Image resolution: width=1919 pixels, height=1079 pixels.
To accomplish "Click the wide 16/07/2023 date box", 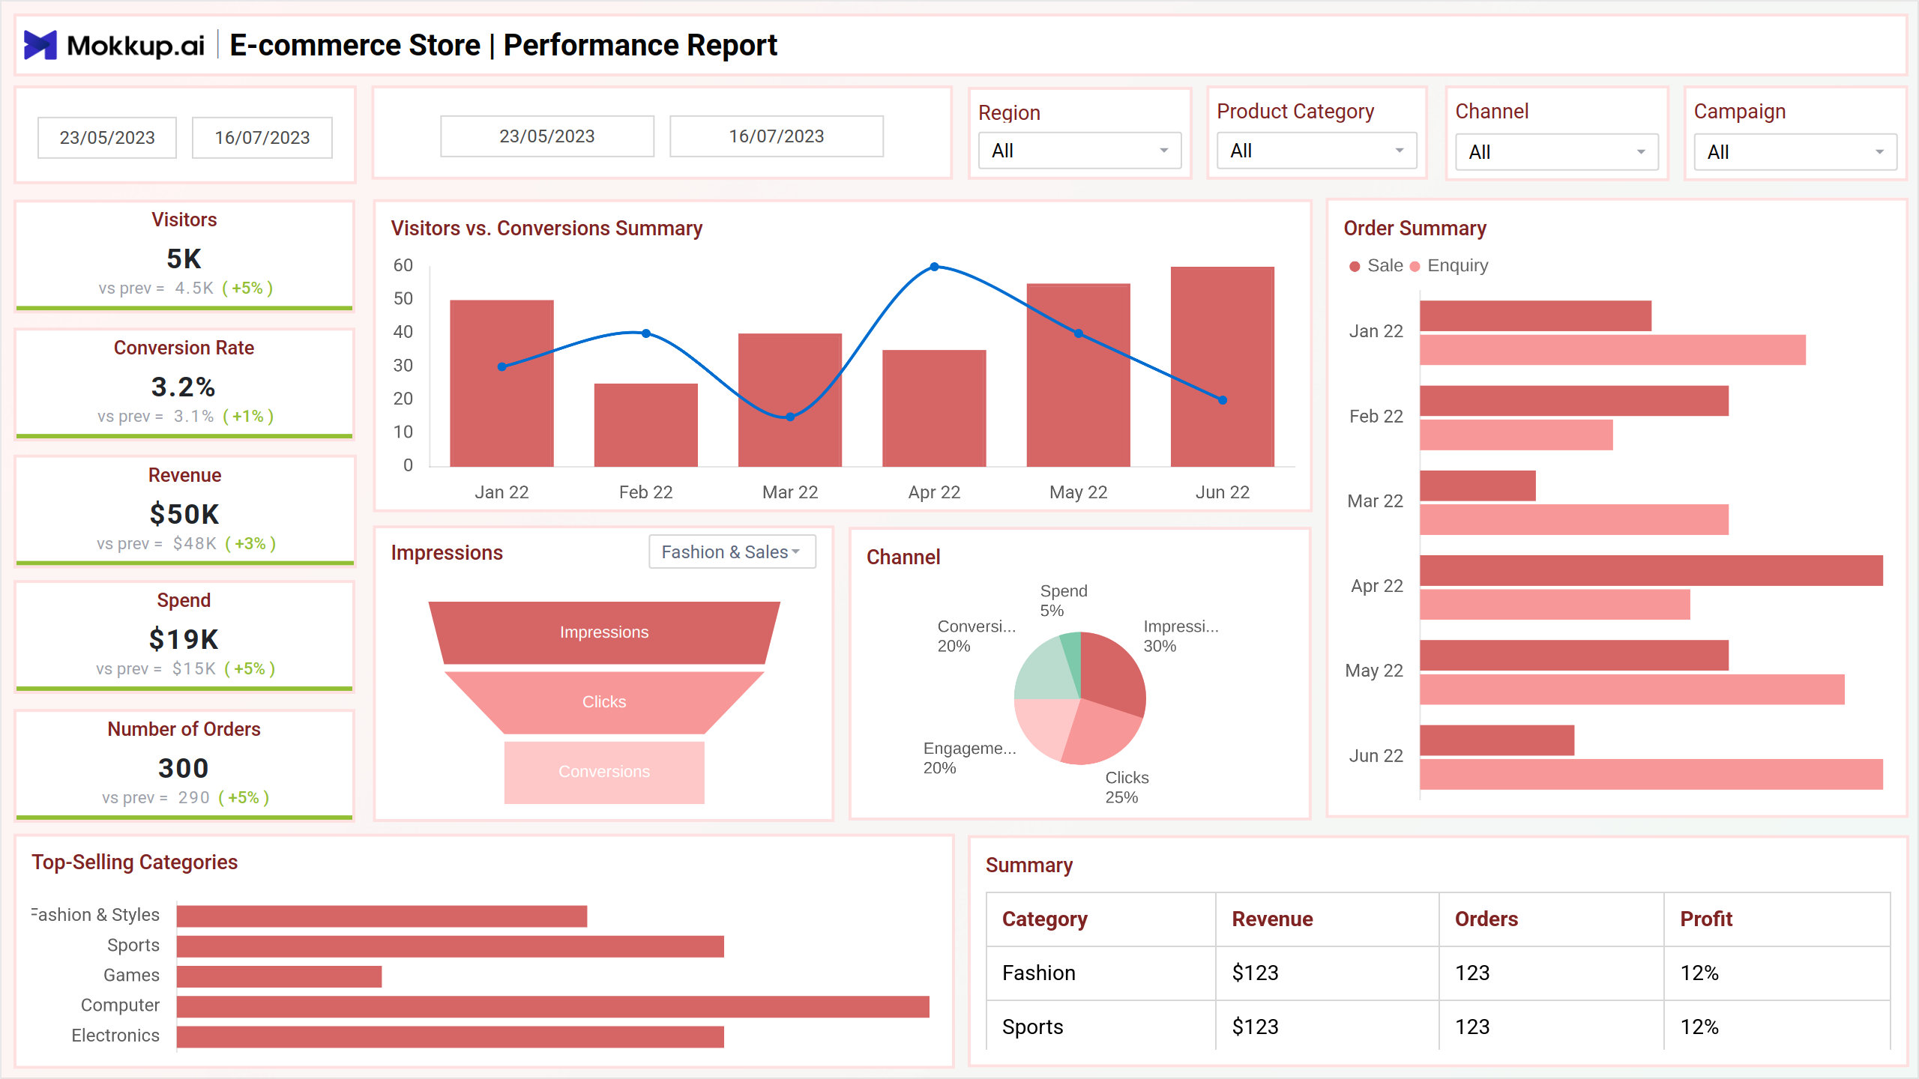I will click(x=777, y=136).
